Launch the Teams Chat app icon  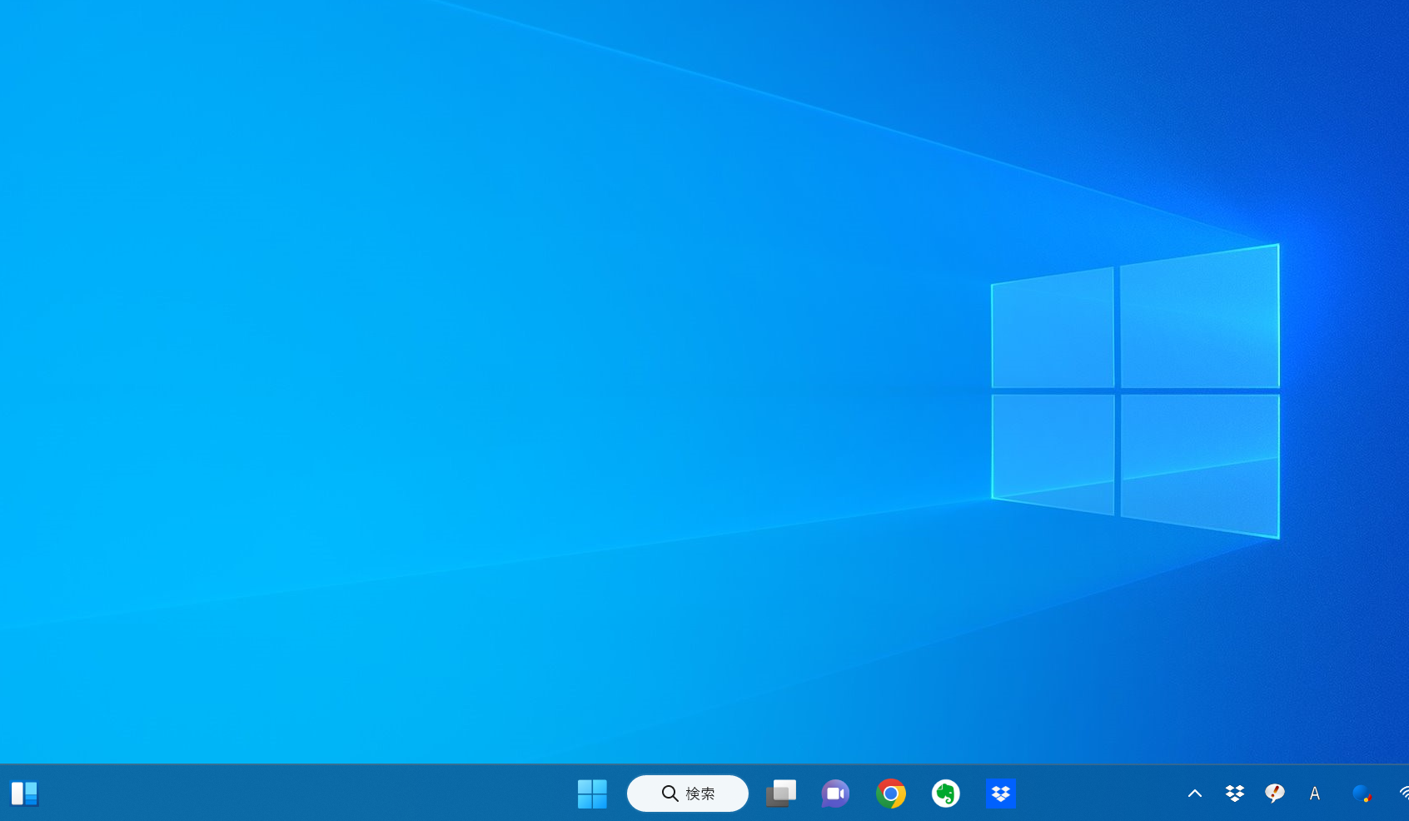coord(835,794)
